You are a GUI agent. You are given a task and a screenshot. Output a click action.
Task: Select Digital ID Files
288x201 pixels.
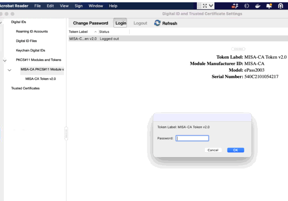click(x=26, y=41)
